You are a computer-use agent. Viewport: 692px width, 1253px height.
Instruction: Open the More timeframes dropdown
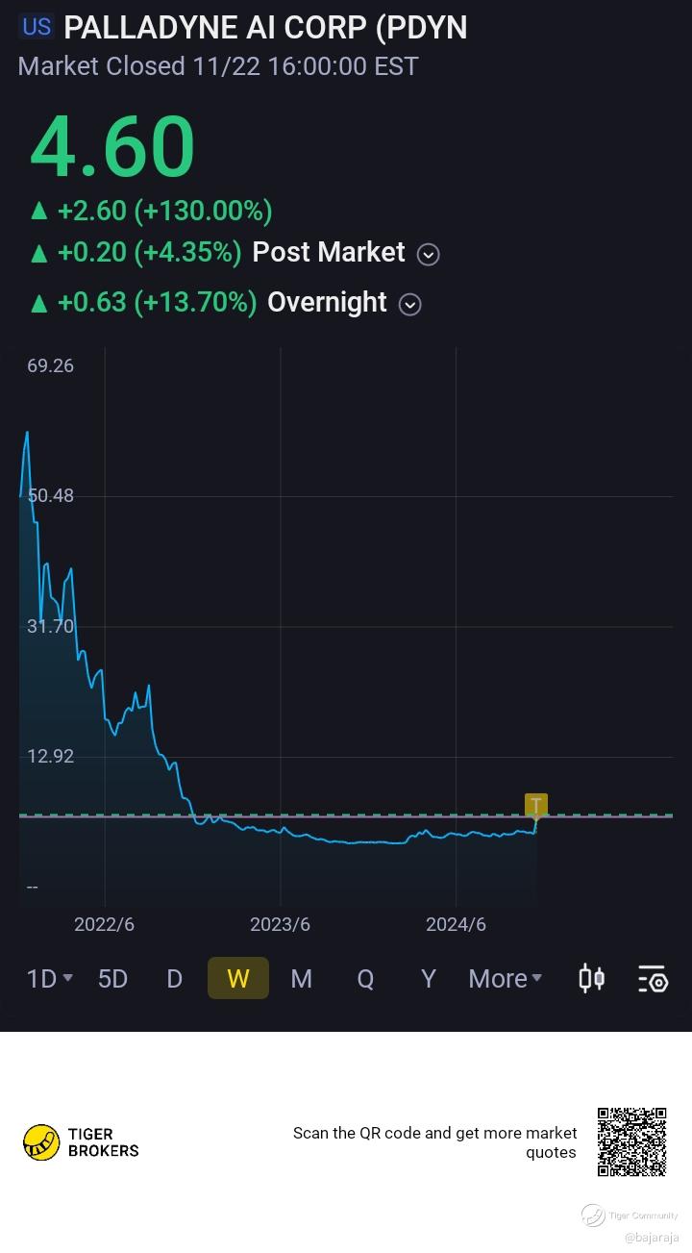coord(506,979)
